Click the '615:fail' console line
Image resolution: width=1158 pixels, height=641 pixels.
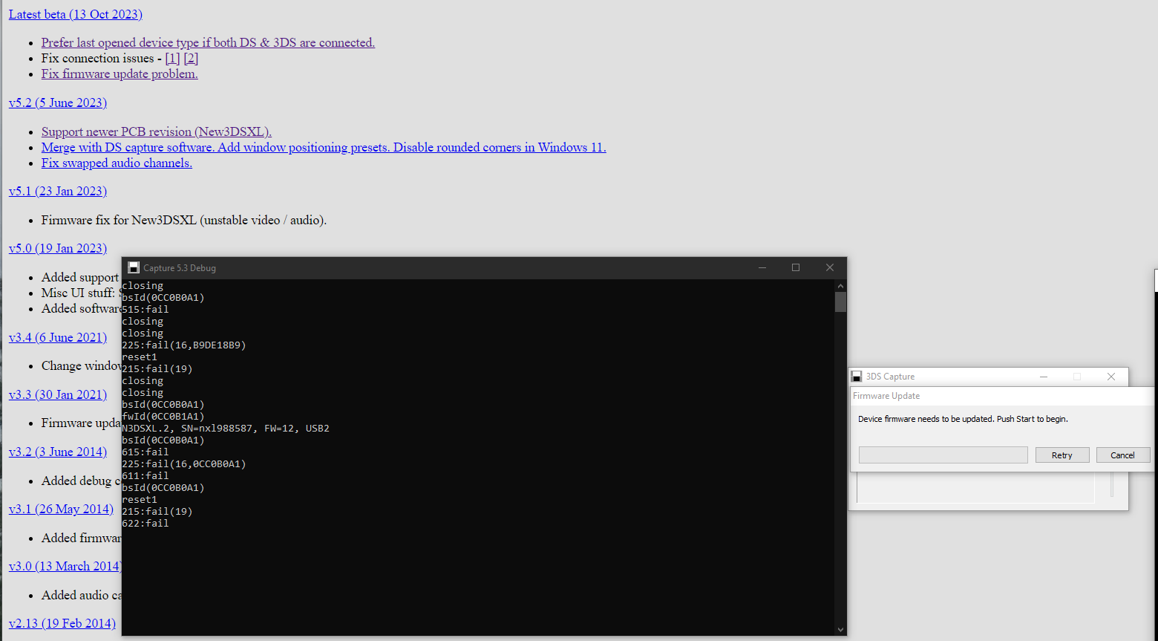145,452
